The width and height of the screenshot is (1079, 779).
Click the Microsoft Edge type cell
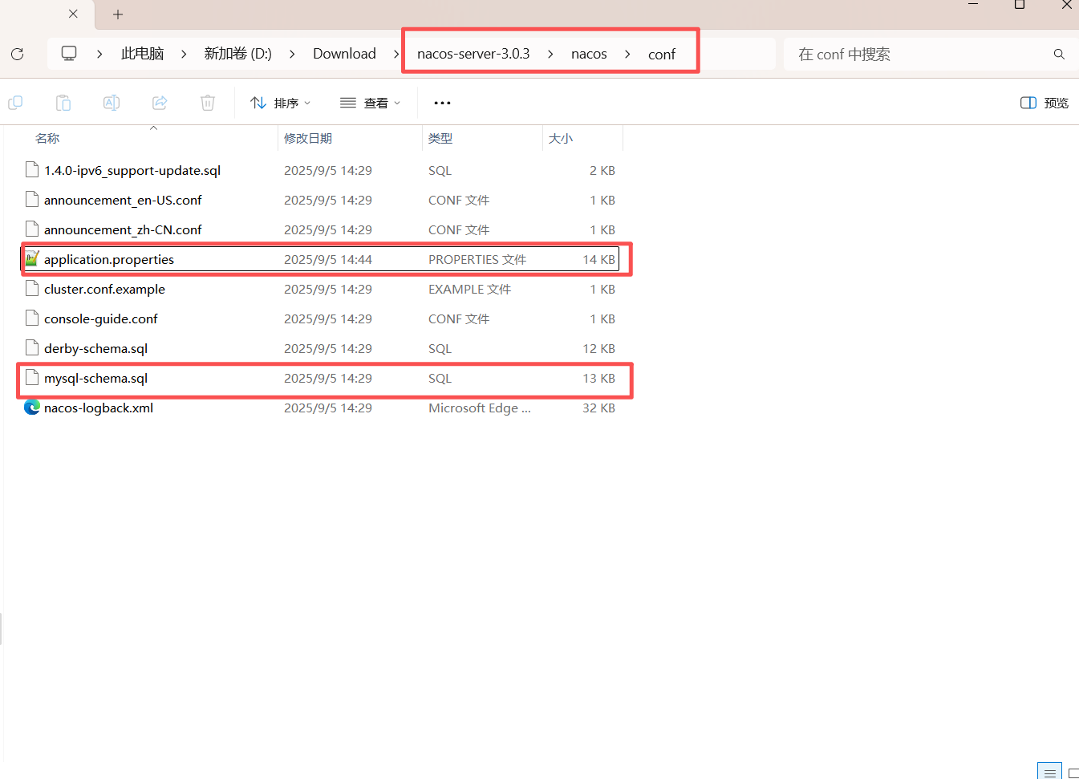(480, 408)
